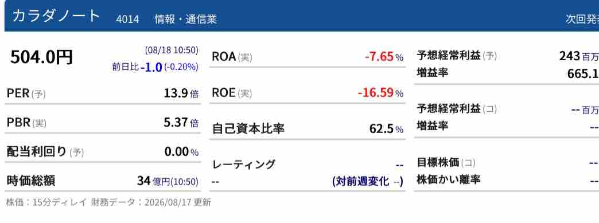This screenshot has width=599, height=223.
Task: Select the 自己資本比率 62.5% row
Action: tap(308, 128)
